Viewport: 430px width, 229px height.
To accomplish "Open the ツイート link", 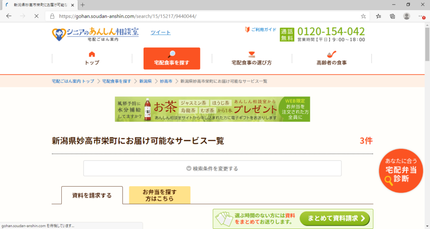I will pyautogui.click(x=160, y=32).
